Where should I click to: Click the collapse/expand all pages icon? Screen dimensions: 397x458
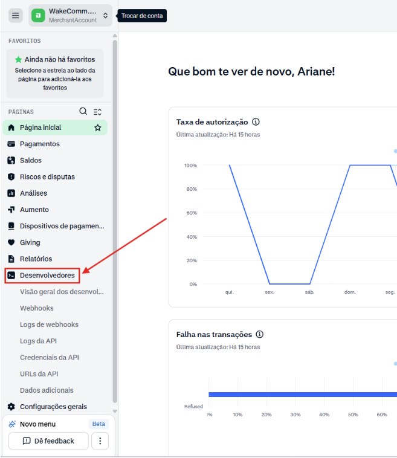point(97,112)
